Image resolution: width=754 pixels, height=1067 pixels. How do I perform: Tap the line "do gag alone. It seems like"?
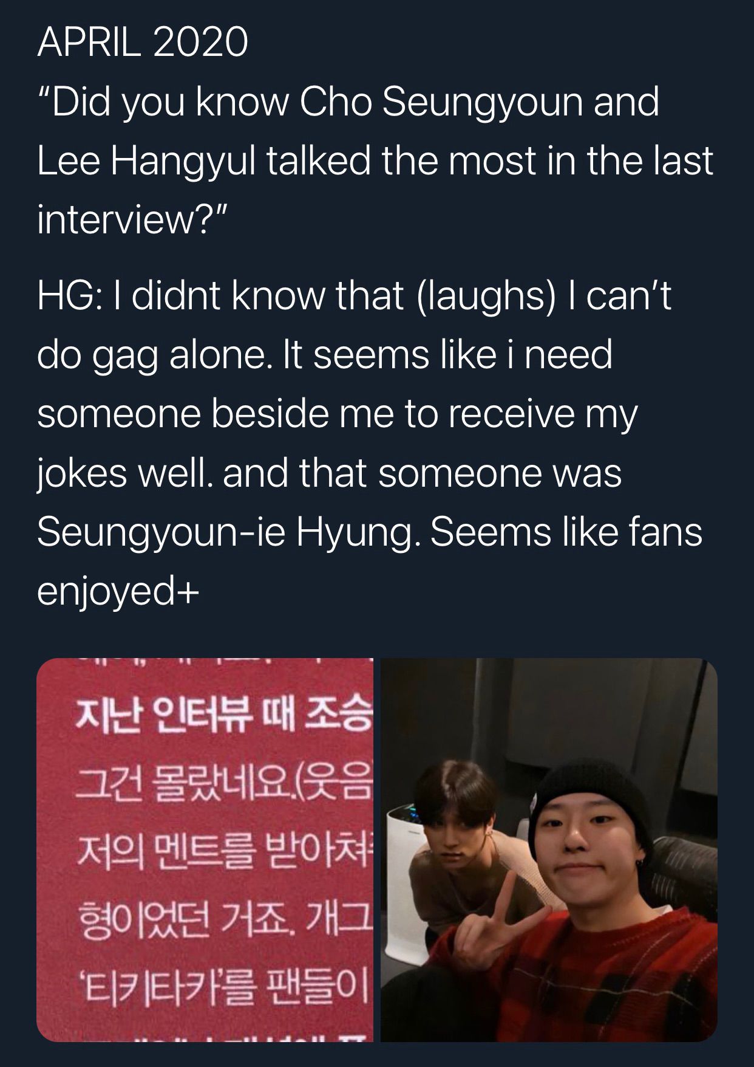tap(325, 355)
